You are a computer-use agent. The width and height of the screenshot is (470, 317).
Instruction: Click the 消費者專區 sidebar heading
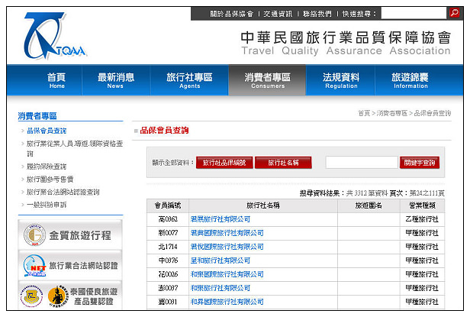(x=37, y=116)
